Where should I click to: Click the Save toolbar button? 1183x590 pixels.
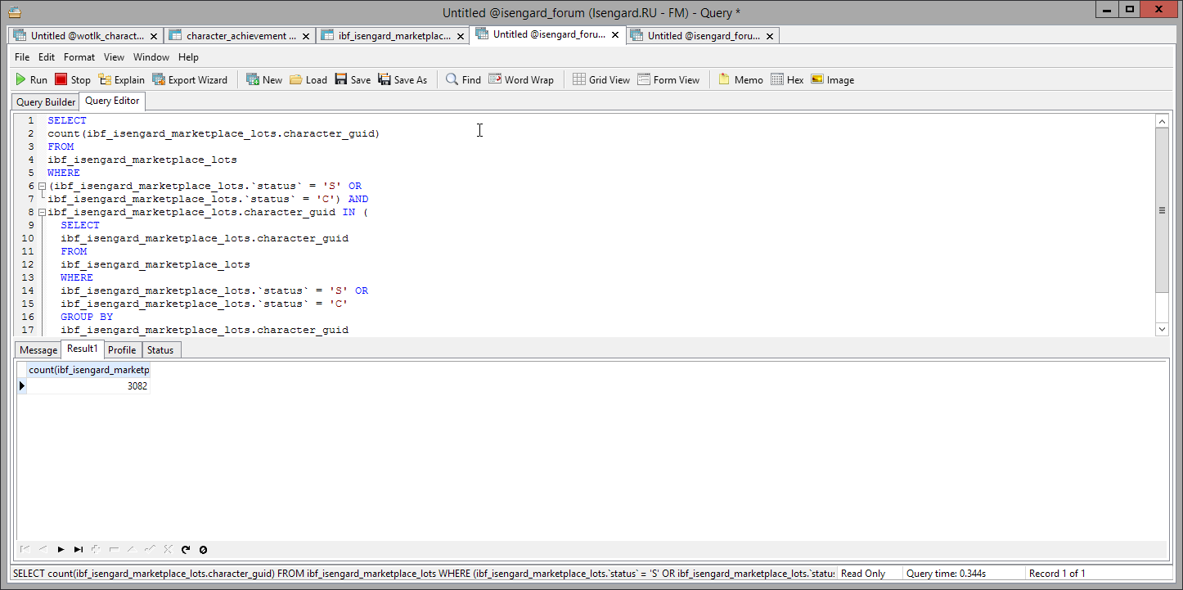[353, 79]
